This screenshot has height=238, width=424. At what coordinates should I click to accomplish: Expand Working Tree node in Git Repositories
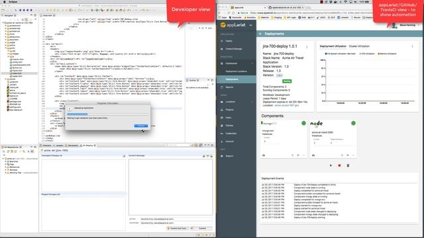click(6, 173)
